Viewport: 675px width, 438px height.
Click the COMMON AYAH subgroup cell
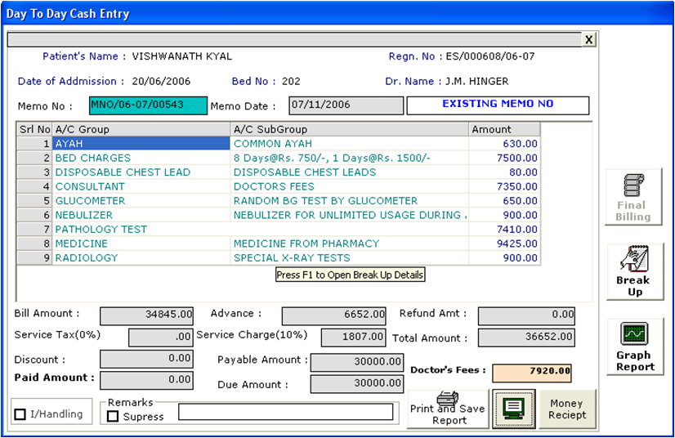tap(350, 144)
